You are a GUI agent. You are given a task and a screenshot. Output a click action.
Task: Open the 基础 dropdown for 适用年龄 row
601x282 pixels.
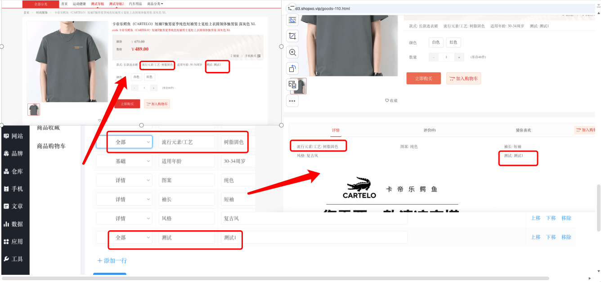[x=124, y=161]
